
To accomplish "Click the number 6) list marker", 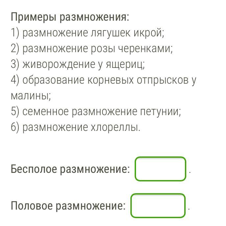I will pos(15,128).
